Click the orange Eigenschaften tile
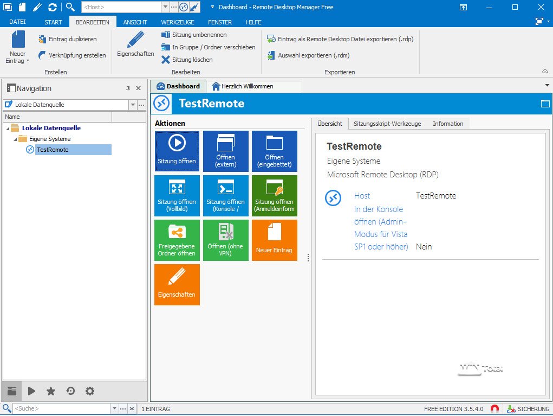 click(x=177, y=284)
